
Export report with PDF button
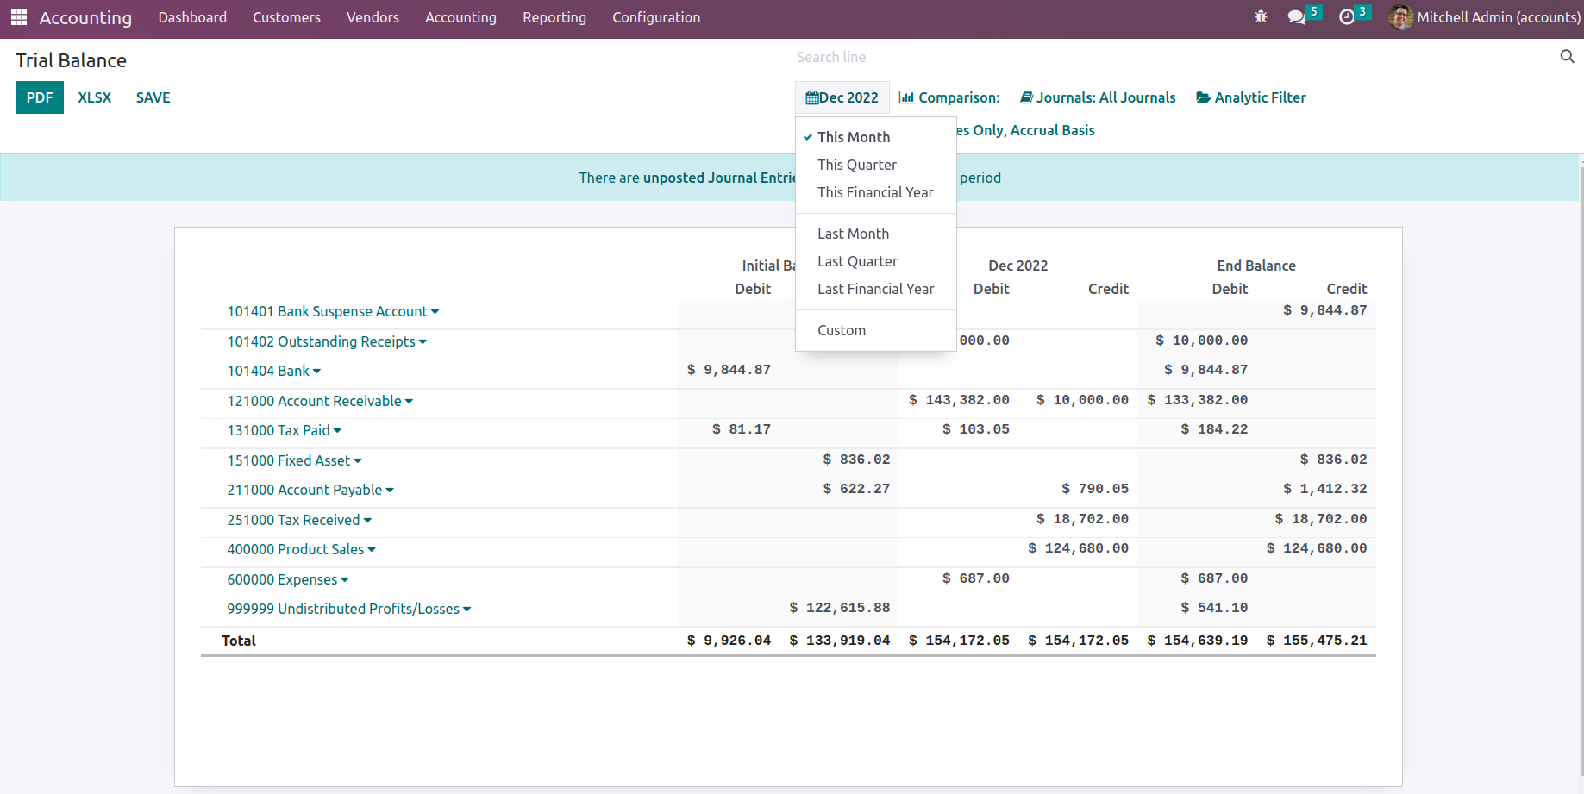40,97
